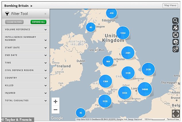This screenshot has width=182, height=122.
Task: Expand the Total Casualties filter
Action: pyautogui.click(x=45, y=100)
